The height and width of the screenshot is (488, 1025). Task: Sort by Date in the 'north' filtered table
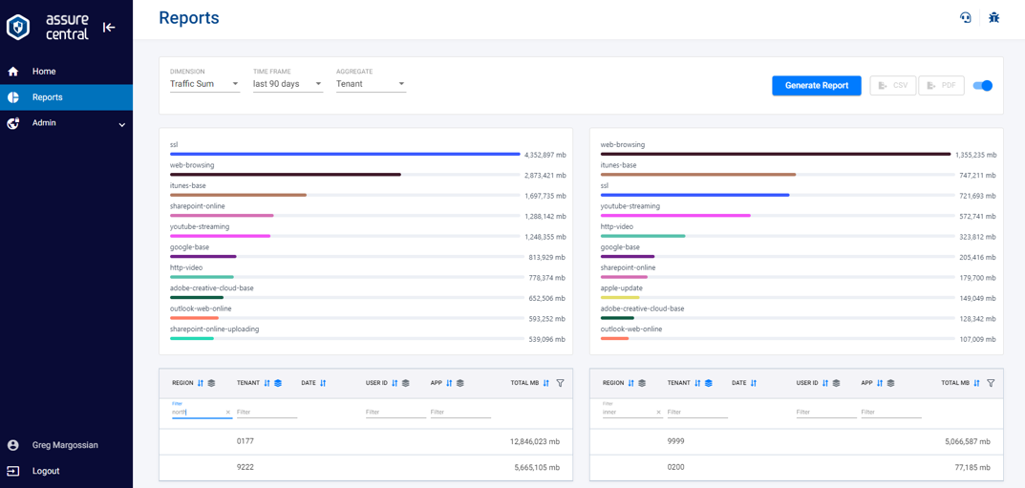tap(323, 383)
